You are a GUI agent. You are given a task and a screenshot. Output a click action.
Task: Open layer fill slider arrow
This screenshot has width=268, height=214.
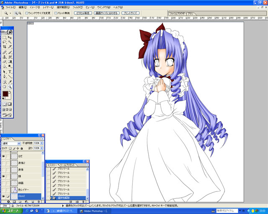click(x=42, y=148)
